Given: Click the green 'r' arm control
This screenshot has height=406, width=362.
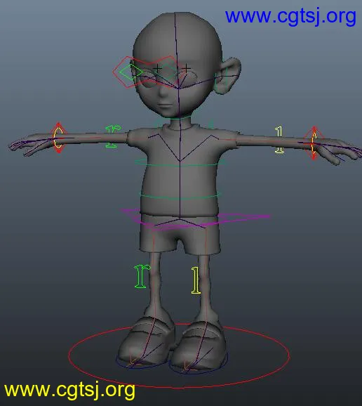Looking at the screenshot, I should [113, 136].
